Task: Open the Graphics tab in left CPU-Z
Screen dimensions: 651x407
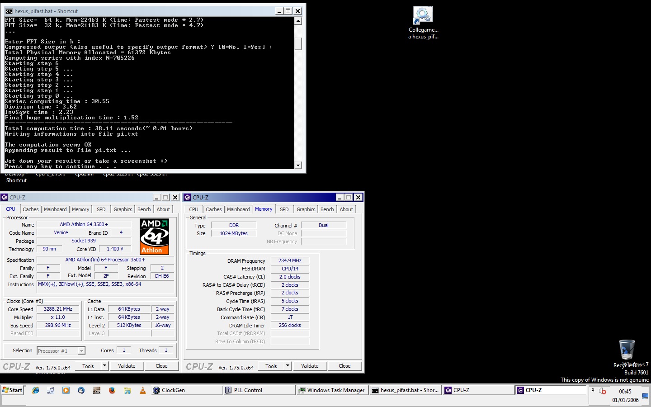Action: pyautogui.click(x=123, y=209)
